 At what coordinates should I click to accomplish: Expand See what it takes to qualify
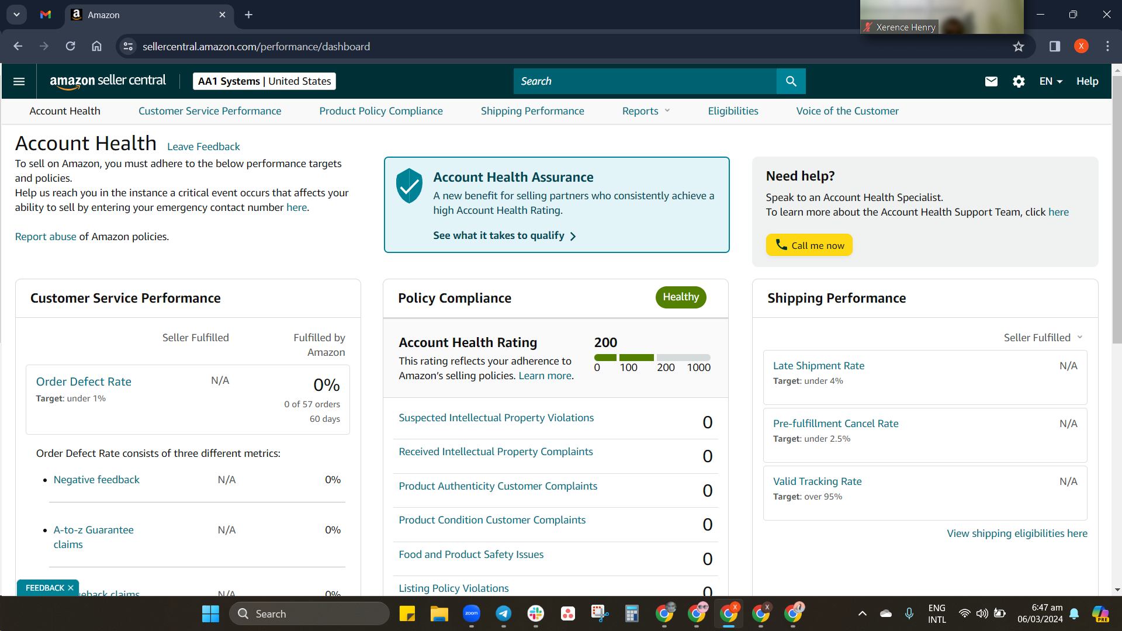[x=505, y=235]
